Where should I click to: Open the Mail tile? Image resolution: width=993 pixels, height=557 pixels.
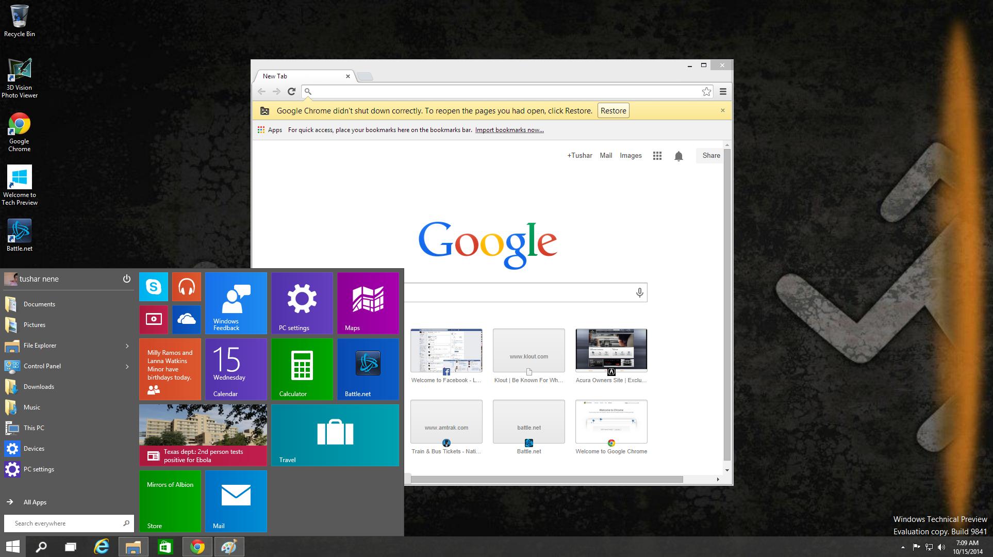pos(236,501)
